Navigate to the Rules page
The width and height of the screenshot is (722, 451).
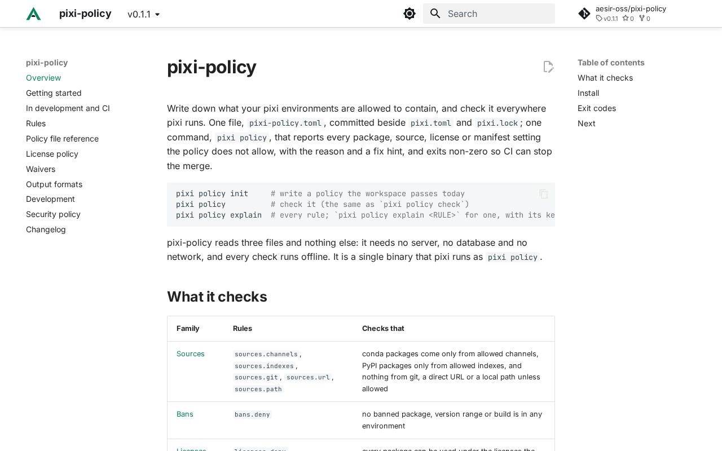(36, 123)
